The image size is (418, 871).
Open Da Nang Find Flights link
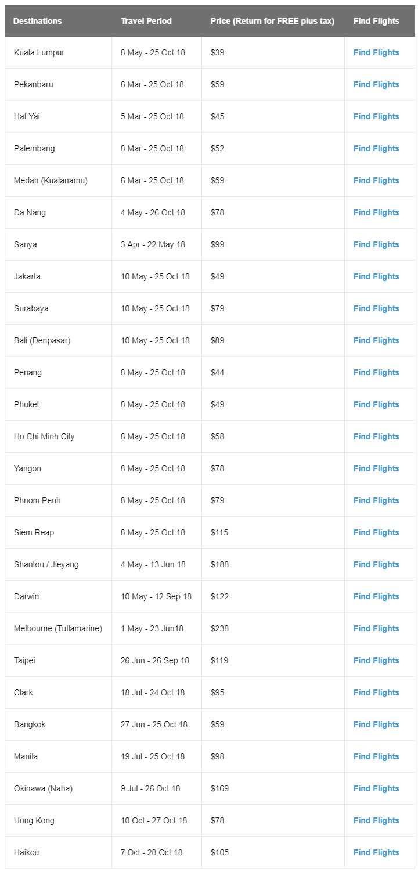(376, 212)
